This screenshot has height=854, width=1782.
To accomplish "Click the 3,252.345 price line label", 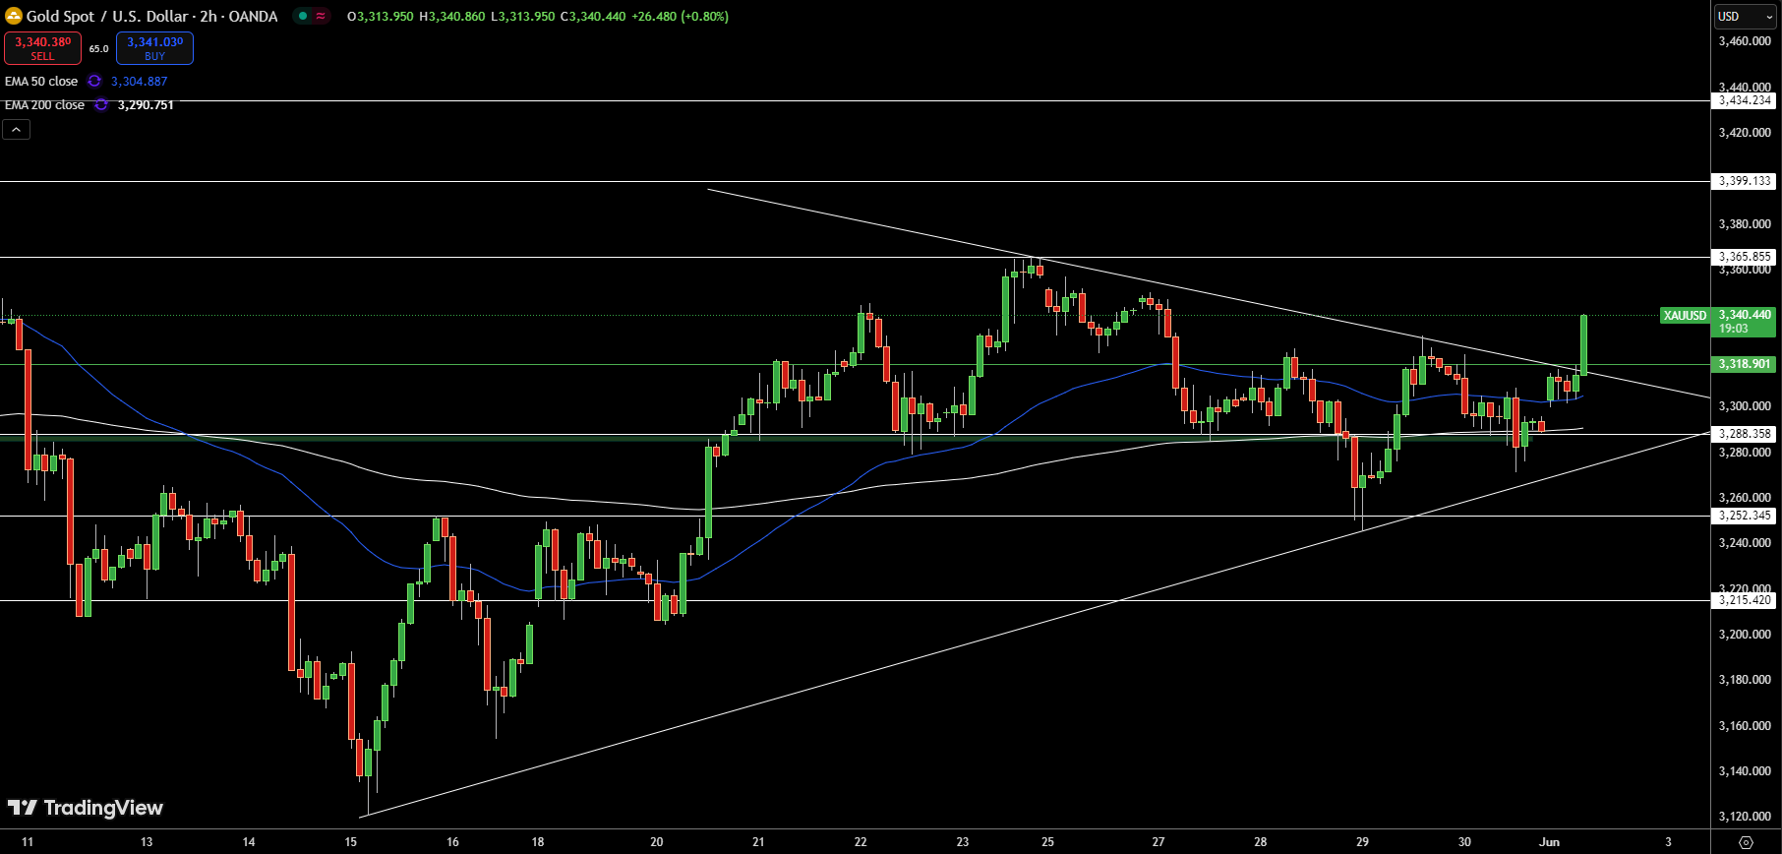I will click(x=1745, y=516).
